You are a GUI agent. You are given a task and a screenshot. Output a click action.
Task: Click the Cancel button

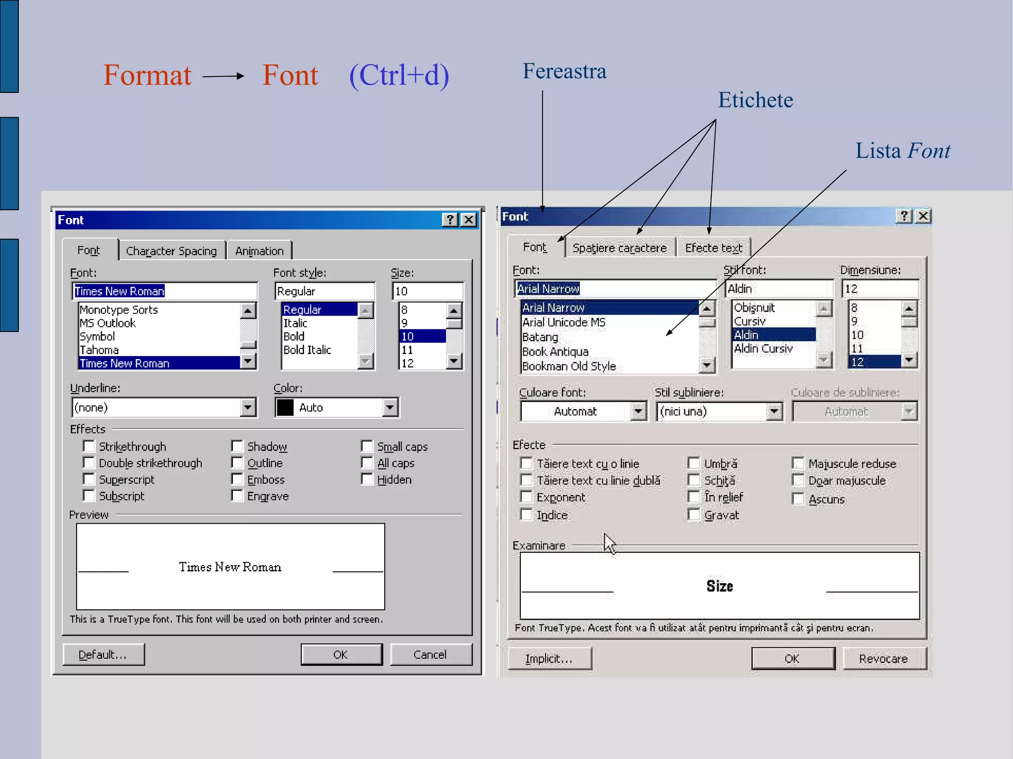(x=431, y=654)
